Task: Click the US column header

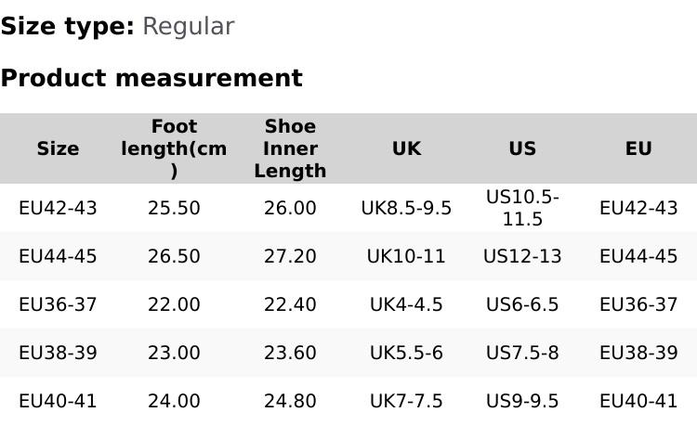Action: coord(522,148)
